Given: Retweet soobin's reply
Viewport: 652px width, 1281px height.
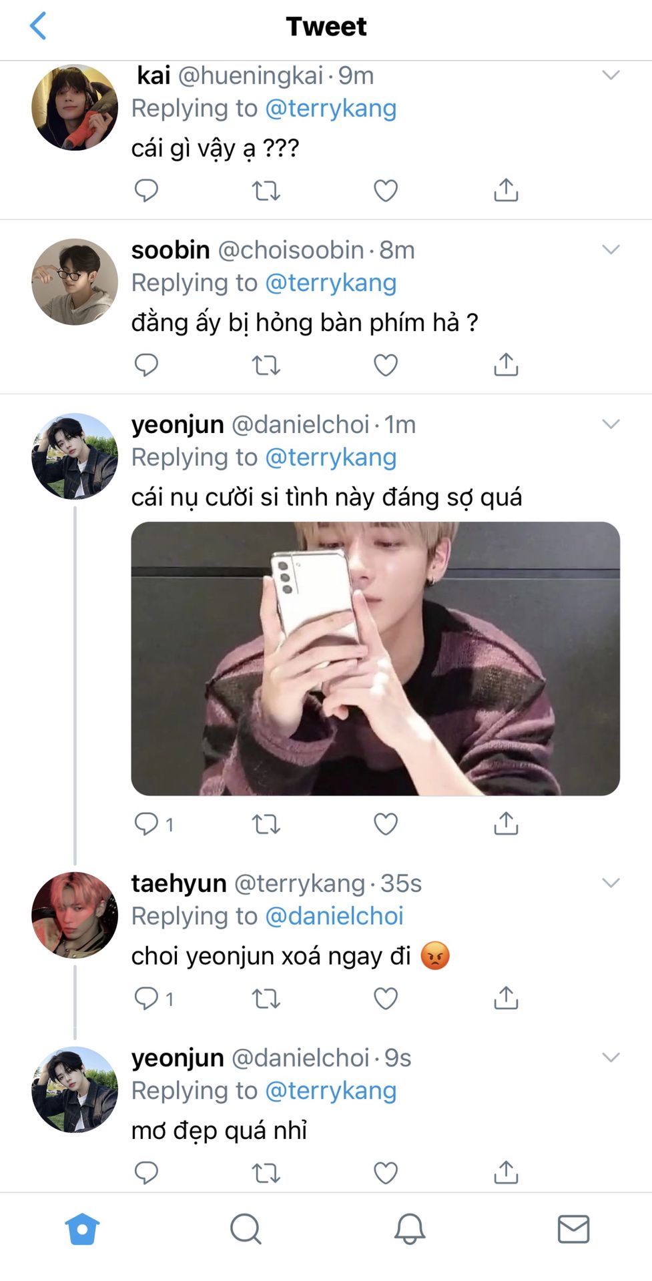Looking at the screenshot, I should (266, 366).
